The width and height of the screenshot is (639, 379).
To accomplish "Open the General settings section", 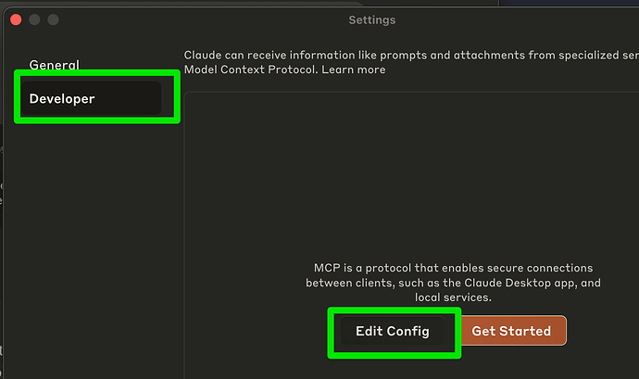I will (55, 65).
